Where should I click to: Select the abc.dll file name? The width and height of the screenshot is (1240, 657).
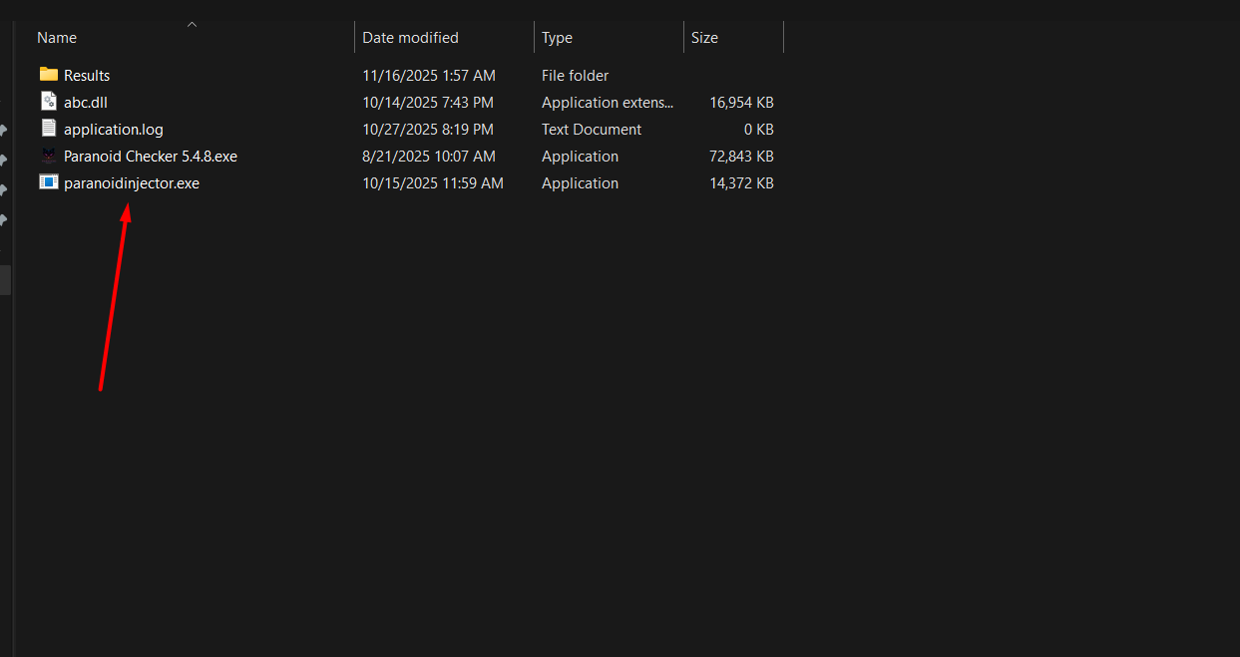pos(86,103)
